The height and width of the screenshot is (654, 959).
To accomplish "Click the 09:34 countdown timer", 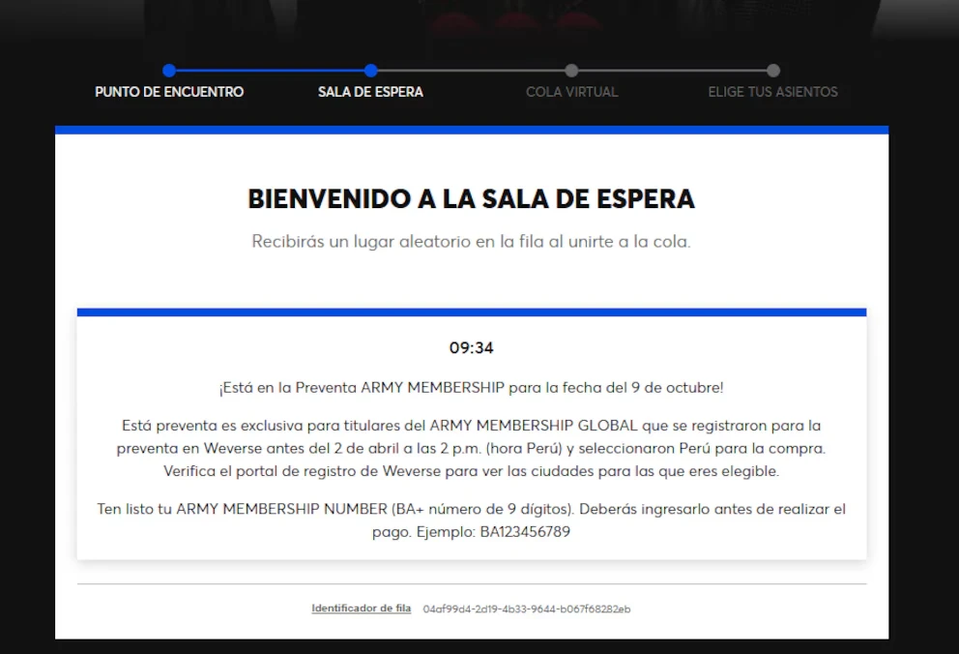I will point(471,348).
